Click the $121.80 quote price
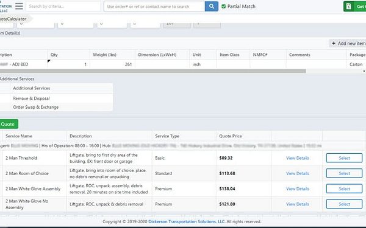 coord(227,204)
